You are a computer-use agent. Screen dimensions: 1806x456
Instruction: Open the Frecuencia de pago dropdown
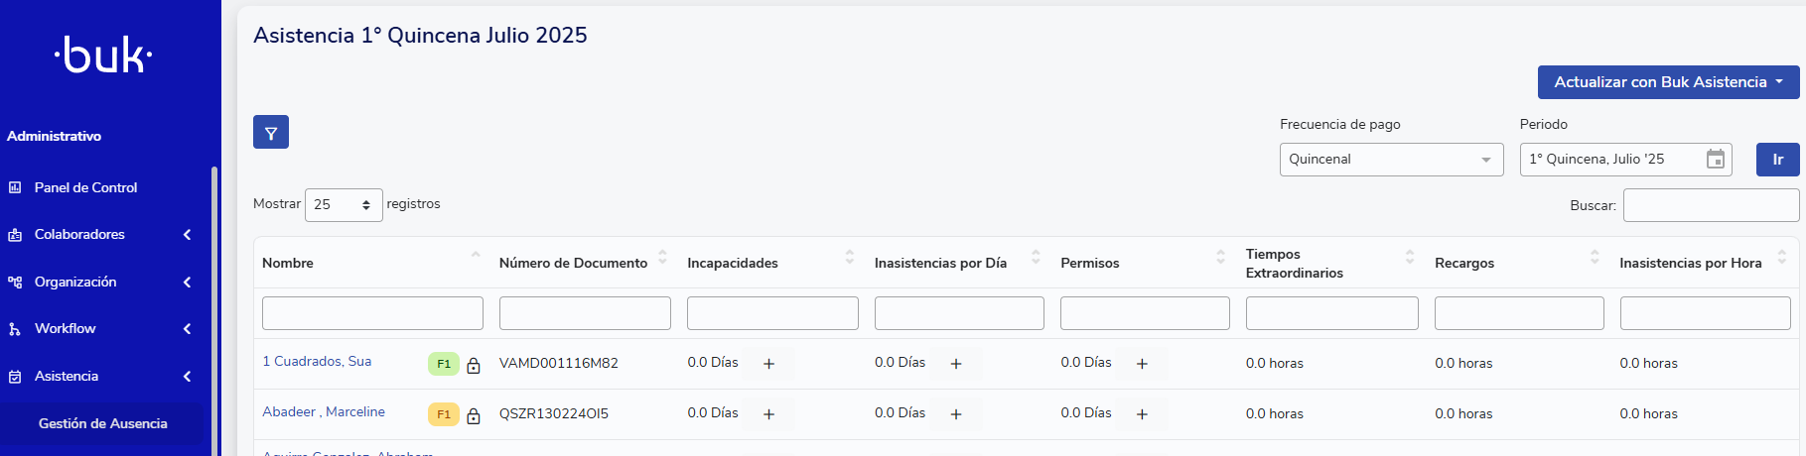(1390, 160)
